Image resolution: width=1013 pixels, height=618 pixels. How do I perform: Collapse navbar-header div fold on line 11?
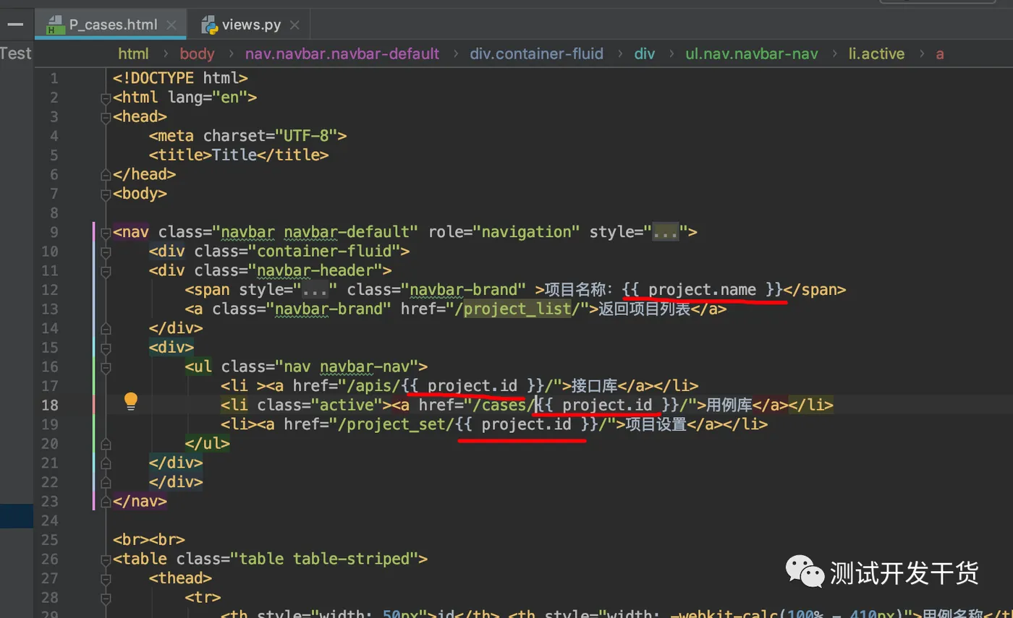tap(106, 271)
